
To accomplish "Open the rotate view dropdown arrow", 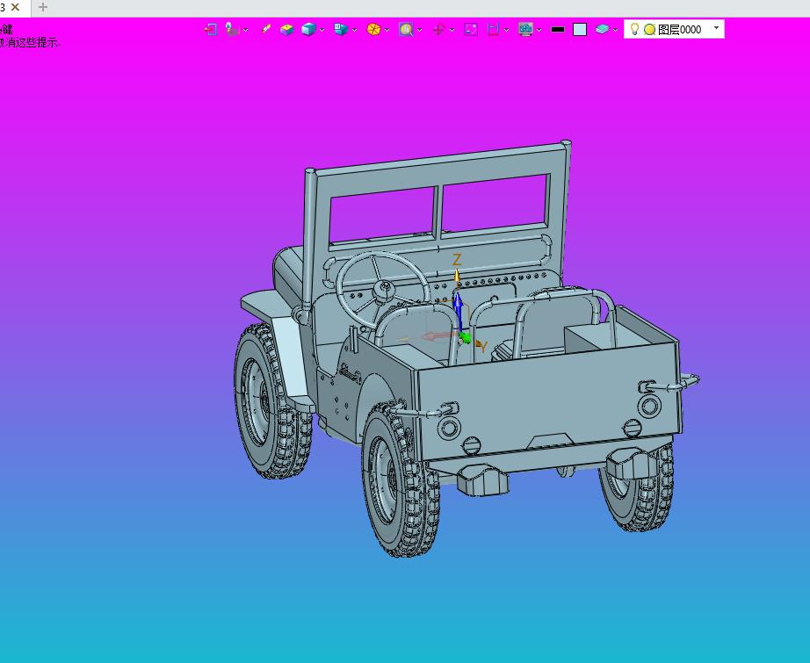I will point(452,30).
